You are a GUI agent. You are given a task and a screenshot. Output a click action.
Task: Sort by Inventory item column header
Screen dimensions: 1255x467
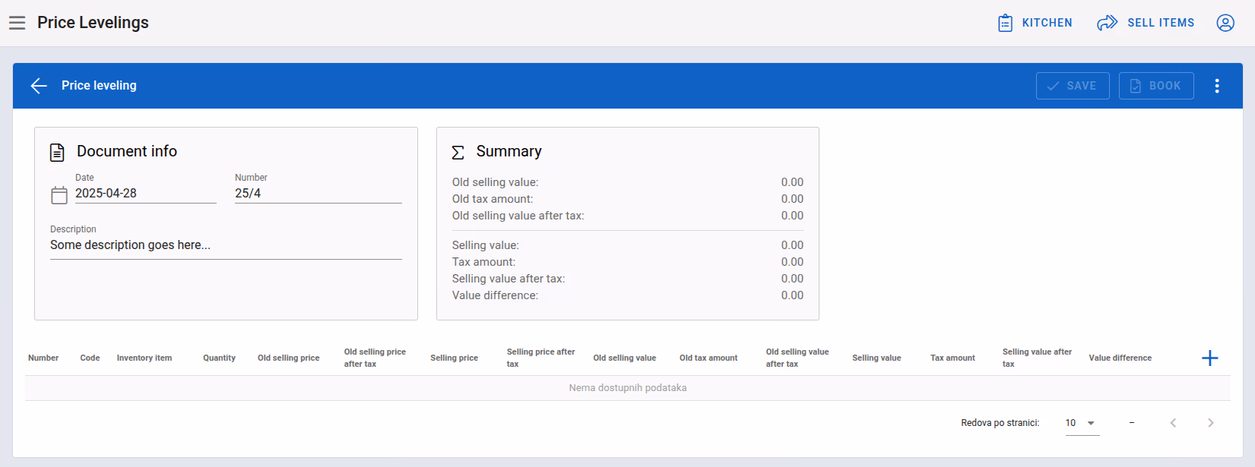144,358
